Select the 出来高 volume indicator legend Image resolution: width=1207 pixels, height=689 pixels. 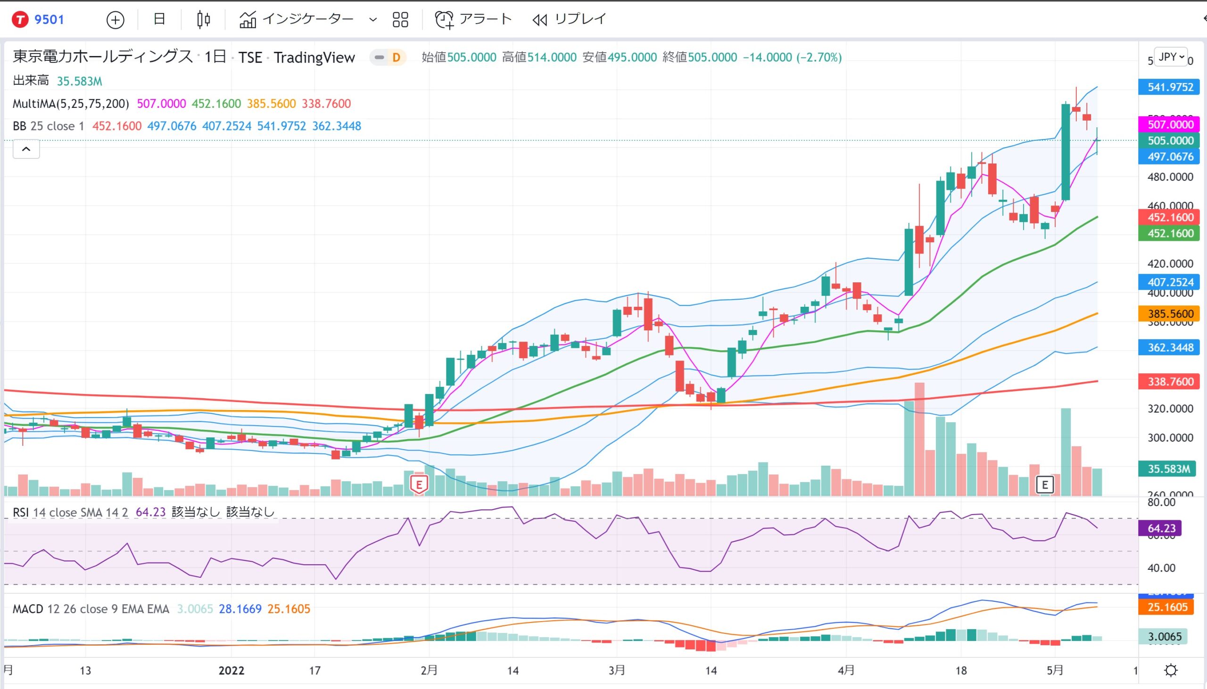31,81
